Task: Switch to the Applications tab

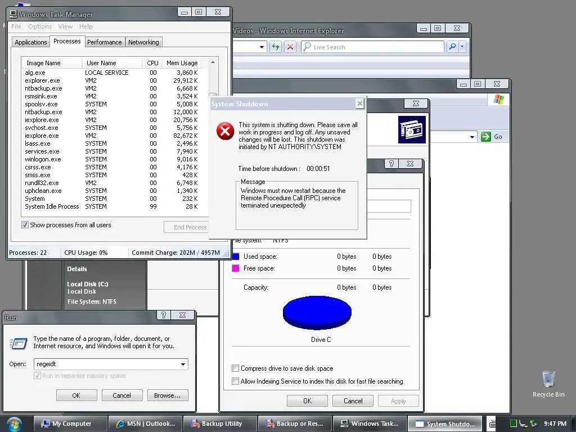Action: coord(31,42)
